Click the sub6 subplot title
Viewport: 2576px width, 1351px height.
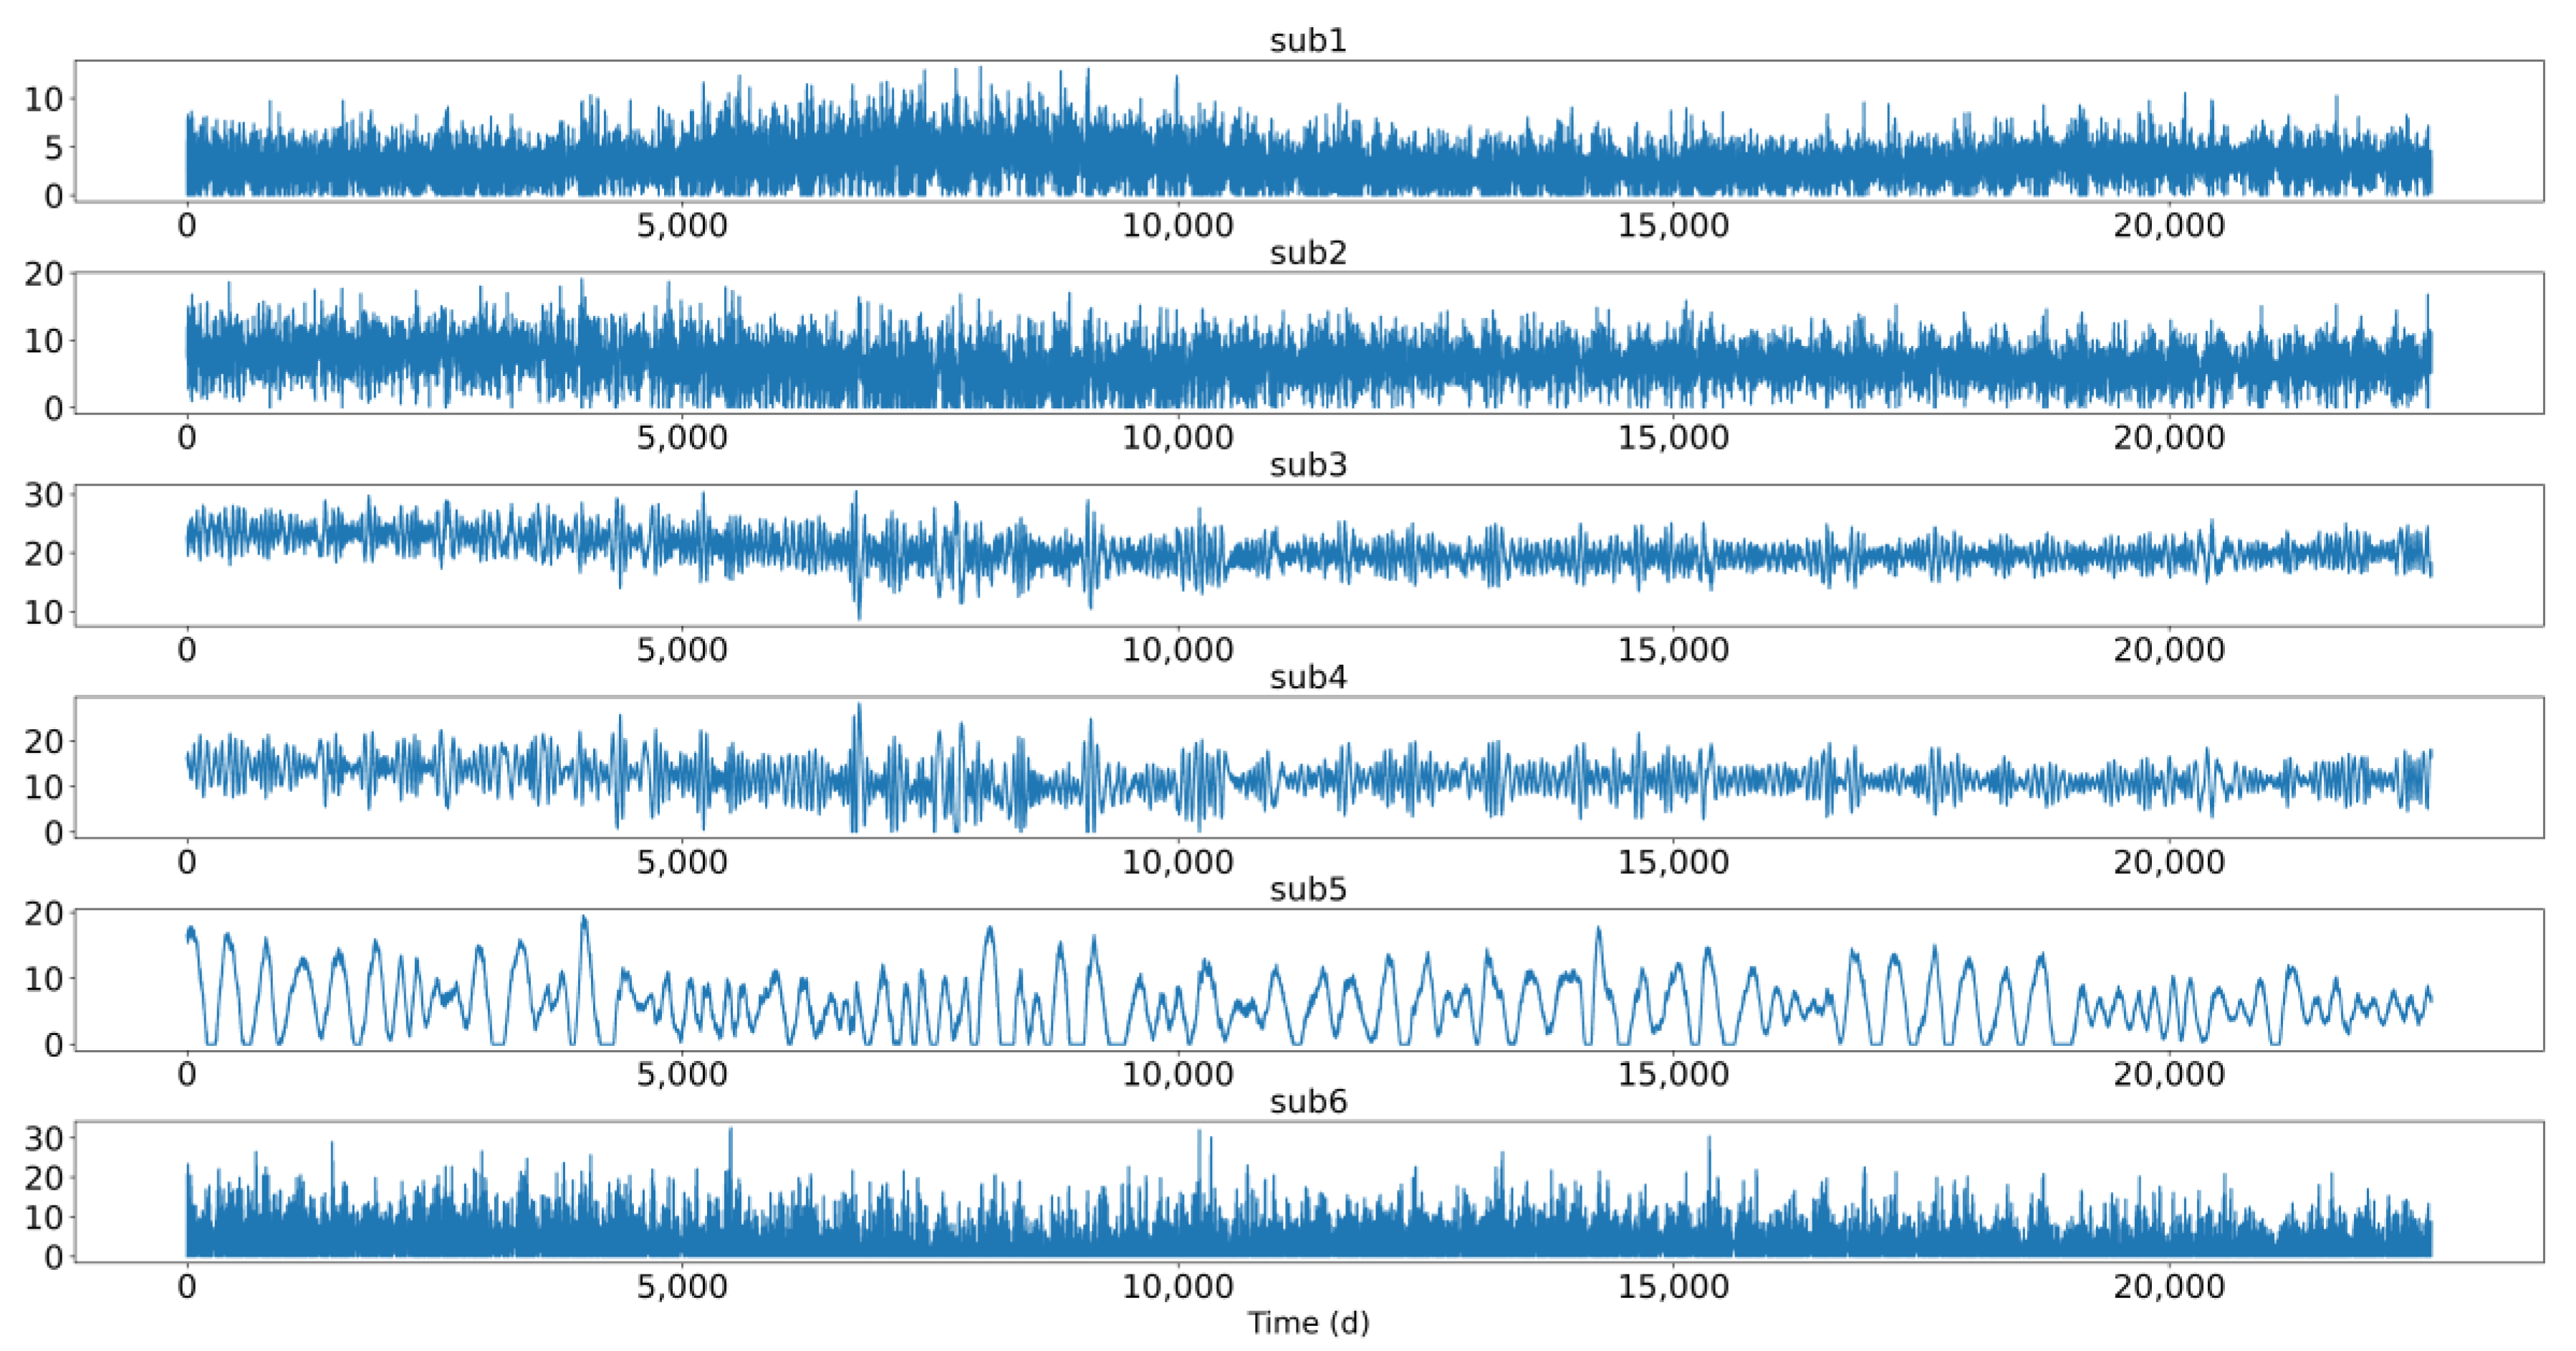click(1308, 1101)
